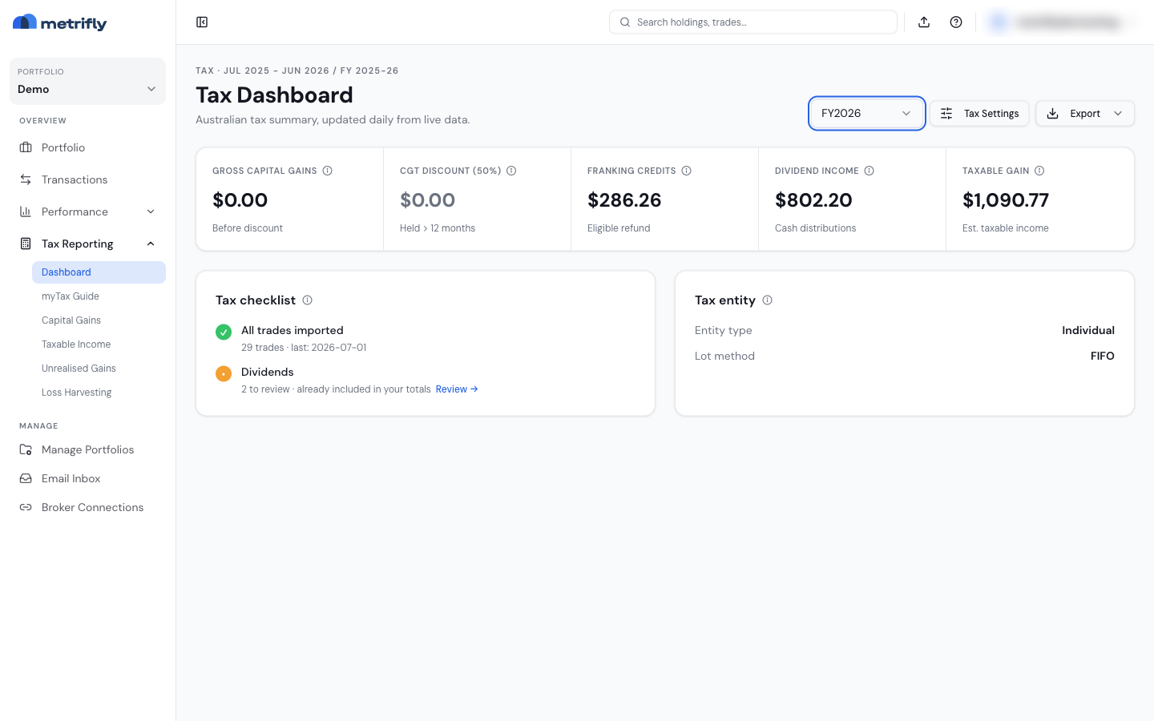The height and width of the screenshot is (721, 1154).
Task: Show info for CGT Discount (50%)
Action: click(x=511, y=171)
